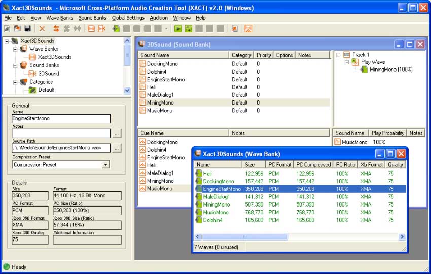Click the browse button next to Source Path
Image resolution: width=431 pixels, height=274 pixels.
coord(117,148)
